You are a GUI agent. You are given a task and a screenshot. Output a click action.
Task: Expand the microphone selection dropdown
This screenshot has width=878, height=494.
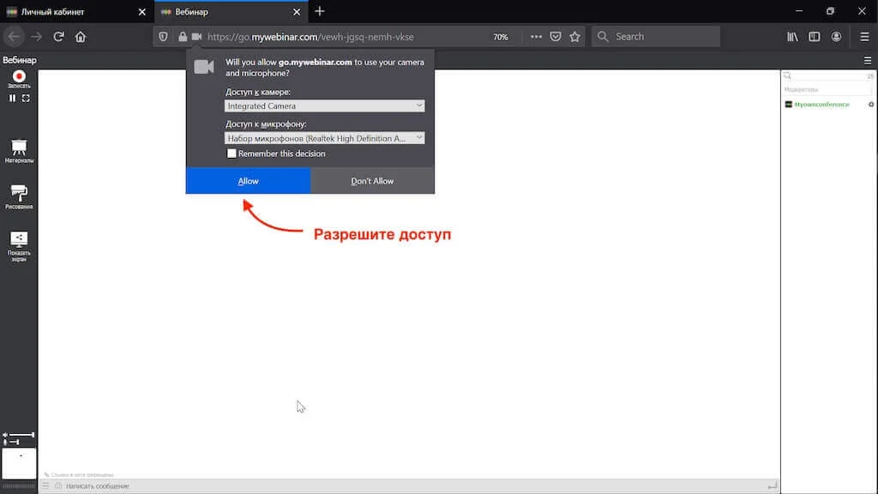[324, 137]
